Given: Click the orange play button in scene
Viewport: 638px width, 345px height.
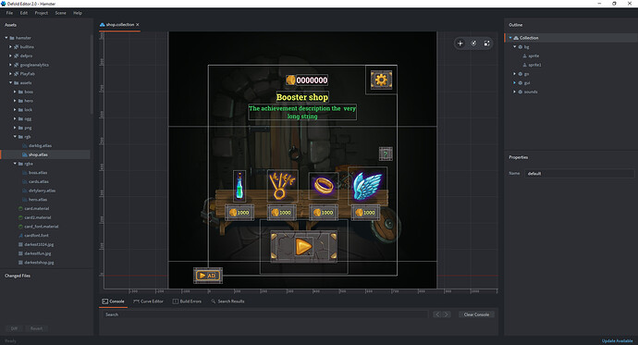Looking at the screenshot, I should (x=303, y=247).
